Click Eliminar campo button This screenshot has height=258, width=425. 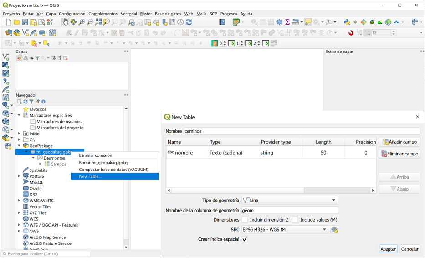pos(399,154)
